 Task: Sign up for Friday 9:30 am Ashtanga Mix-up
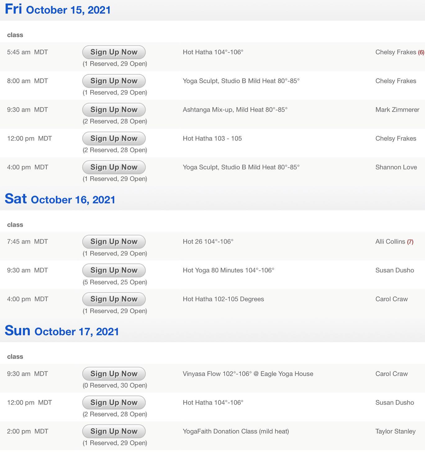pos(114,110)
